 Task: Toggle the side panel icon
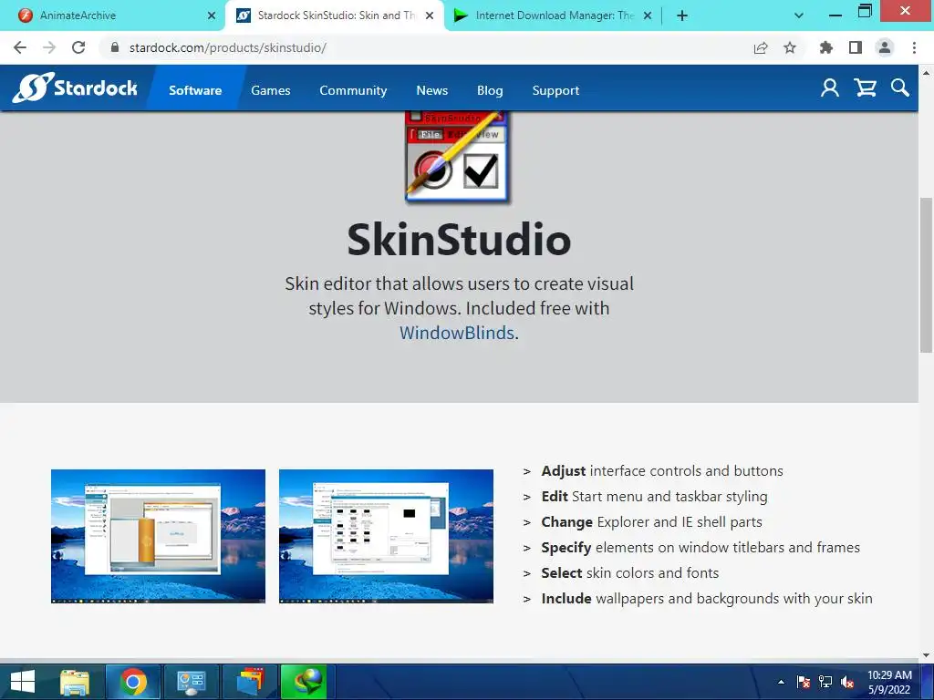(x=856, y=47)
